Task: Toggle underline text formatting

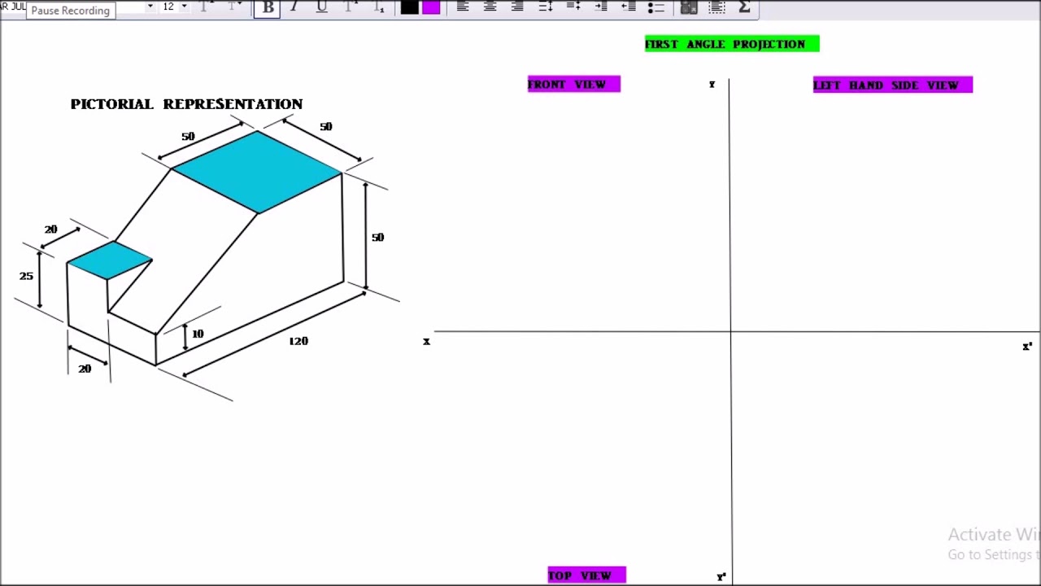Action: (321, 7)
